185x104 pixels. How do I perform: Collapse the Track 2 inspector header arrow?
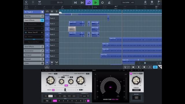(42, 12)
